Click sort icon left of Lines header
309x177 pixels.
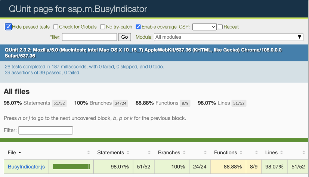click(256, 152)
